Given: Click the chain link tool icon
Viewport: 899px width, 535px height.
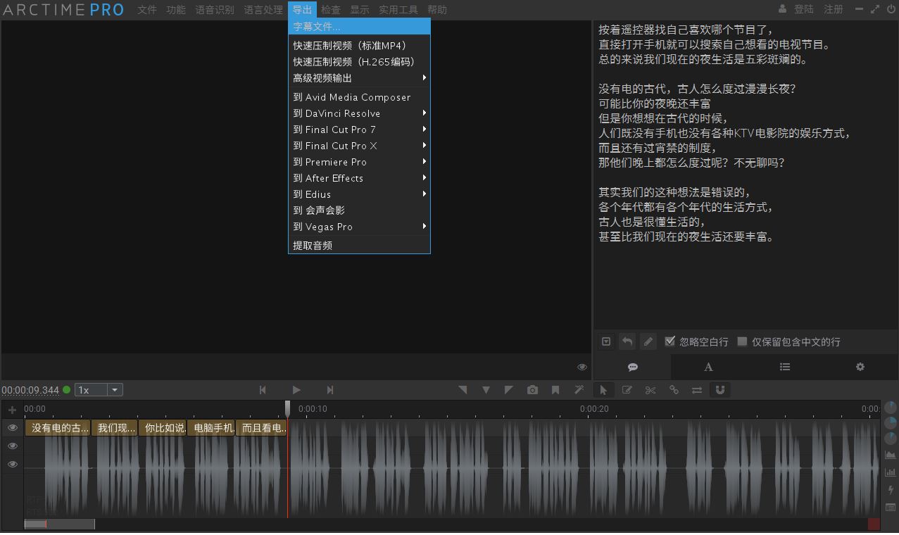Looking at the screenshot, I should [674, 390].
